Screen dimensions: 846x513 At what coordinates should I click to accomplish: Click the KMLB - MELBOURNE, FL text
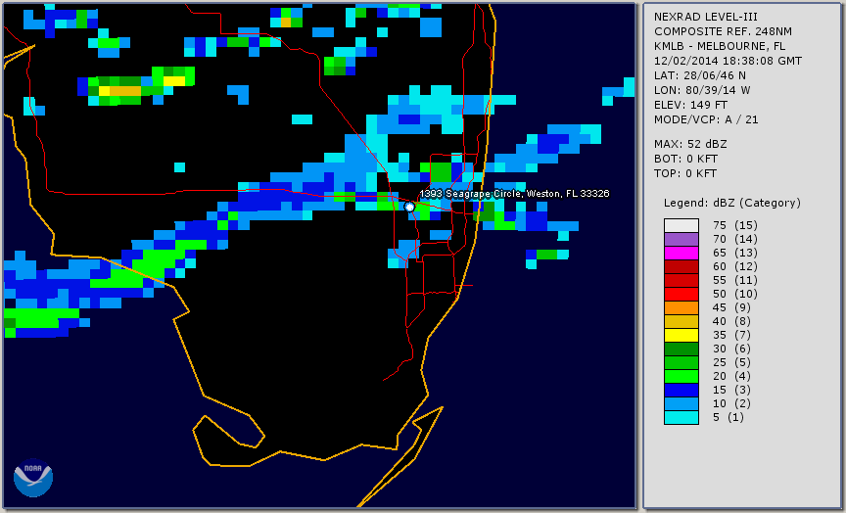coord(720,46)
